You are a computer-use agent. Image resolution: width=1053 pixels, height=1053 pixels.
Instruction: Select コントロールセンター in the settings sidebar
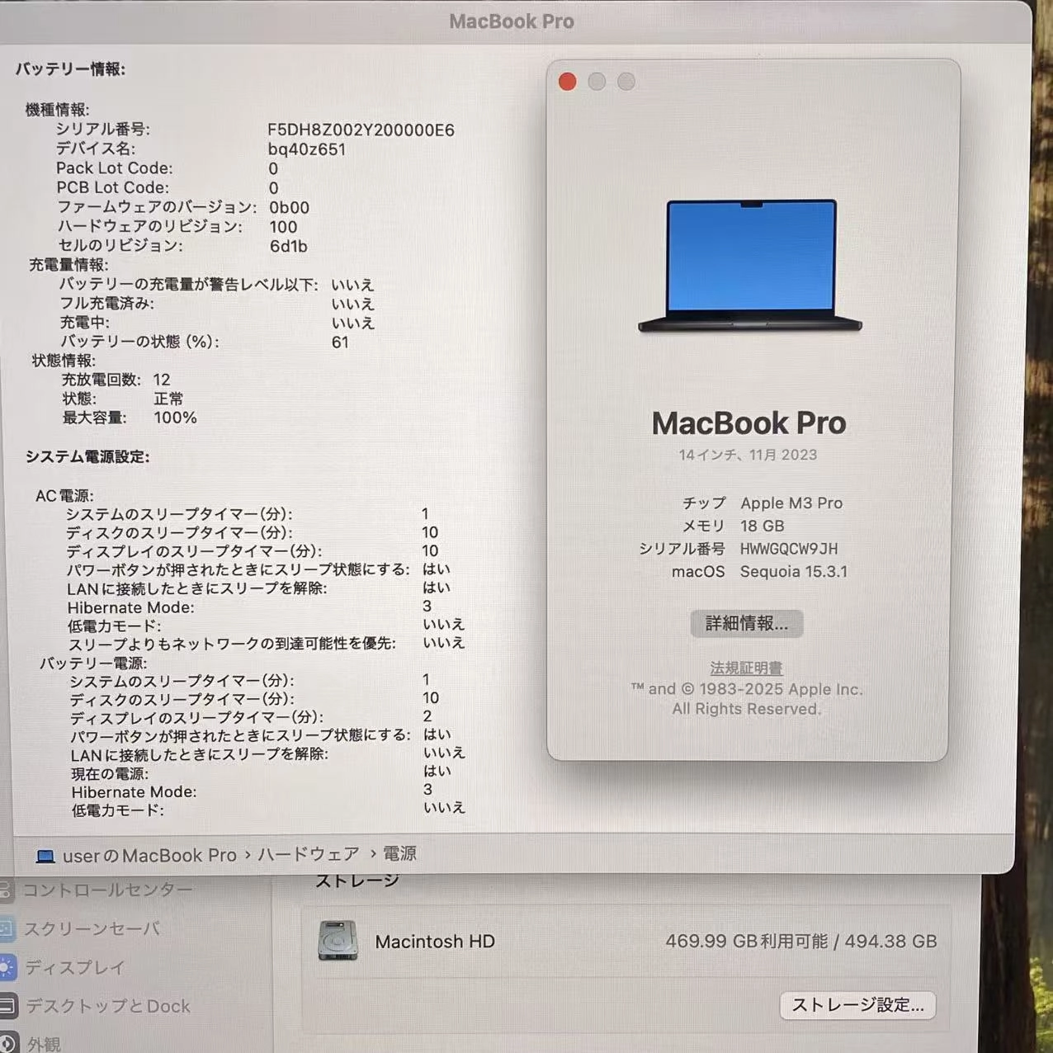click(107, 890)
